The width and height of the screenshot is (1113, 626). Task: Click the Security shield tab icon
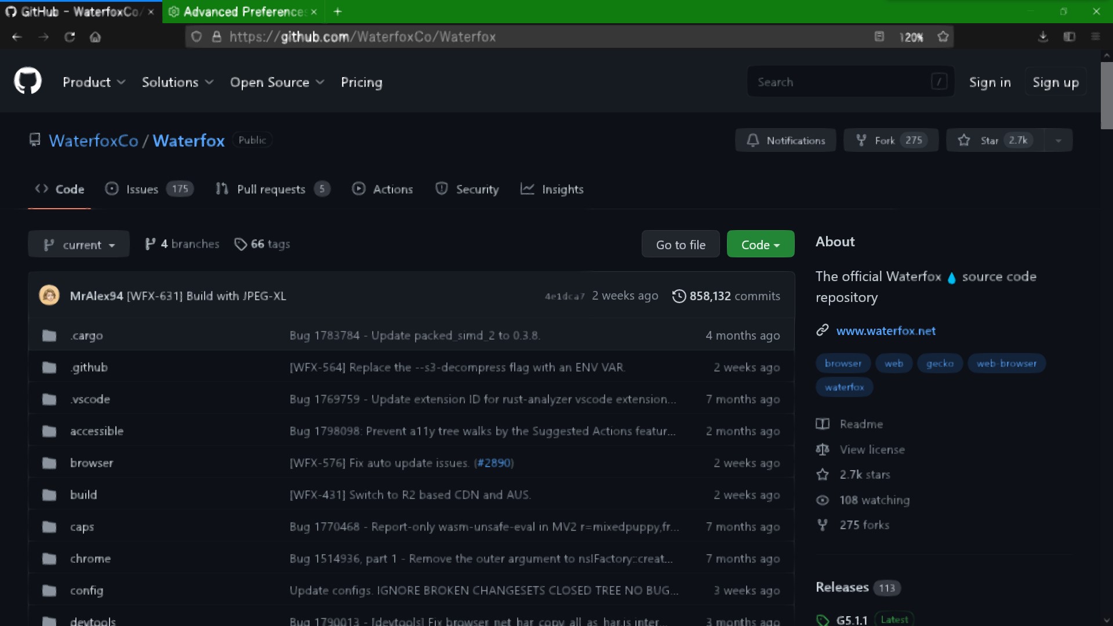pos(442,189)
